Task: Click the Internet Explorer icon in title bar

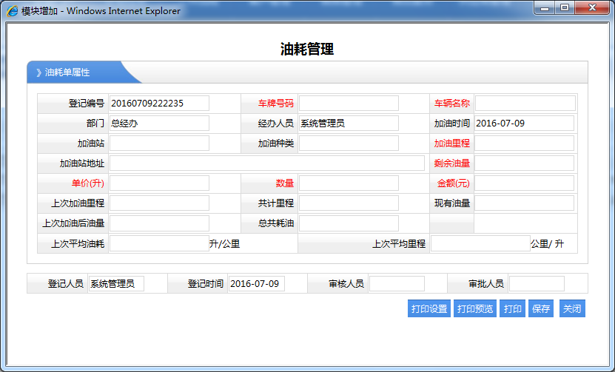Action: [x=13, y=11]
